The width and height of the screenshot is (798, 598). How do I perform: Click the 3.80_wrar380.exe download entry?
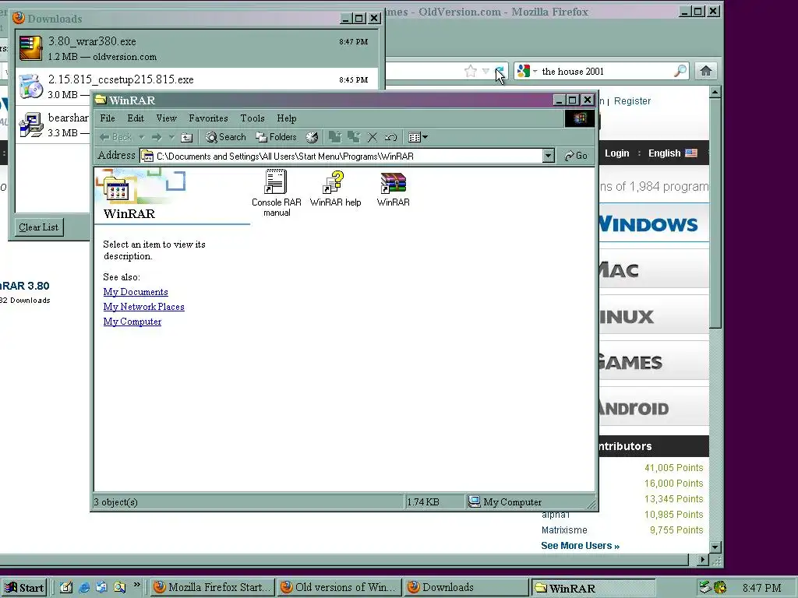pyautogui.click(x=196, y=48)
